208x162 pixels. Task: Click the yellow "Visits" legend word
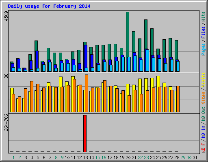(204, 80)
